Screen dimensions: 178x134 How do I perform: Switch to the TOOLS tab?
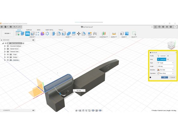61,30
